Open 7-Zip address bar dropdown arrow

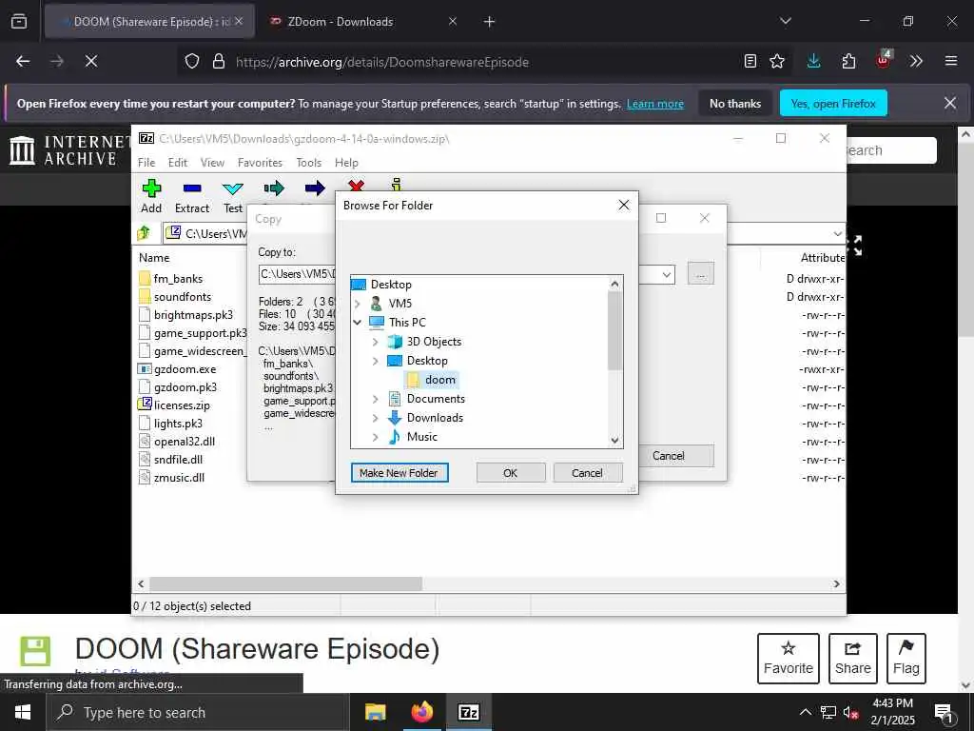(x=837, y=234)
